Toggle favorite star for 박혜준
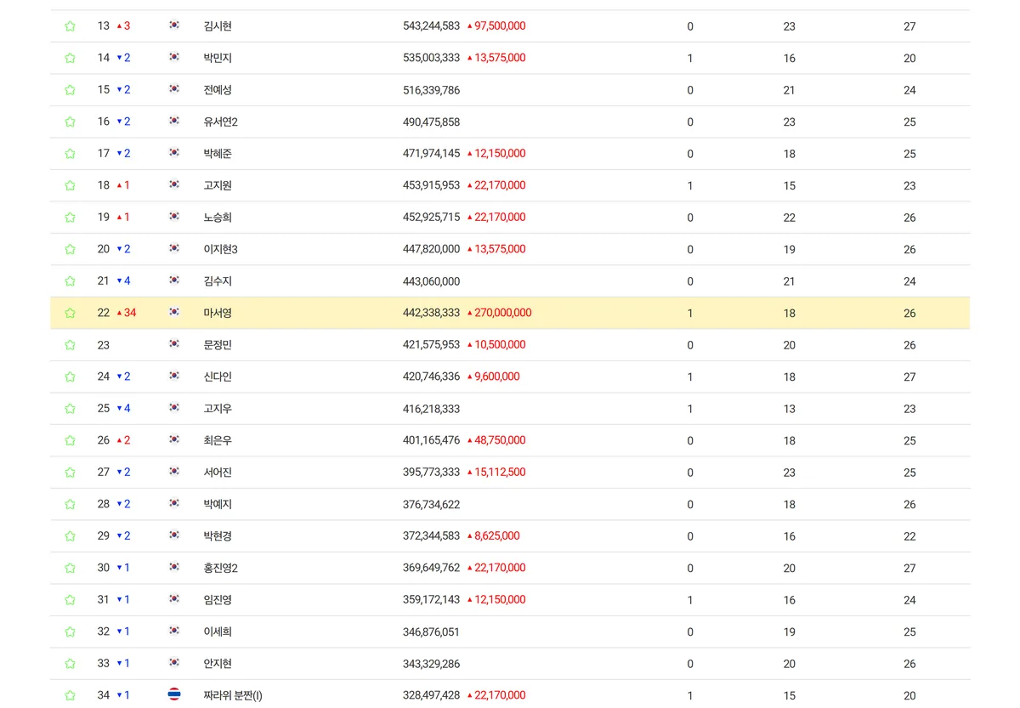1020x708 pixels. (x=70, y=154)
